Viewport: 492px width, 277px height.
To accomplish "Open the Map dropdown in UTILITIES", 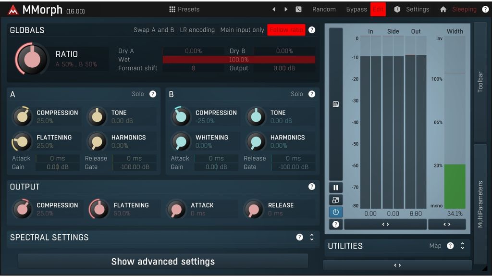I will (435, 246).
